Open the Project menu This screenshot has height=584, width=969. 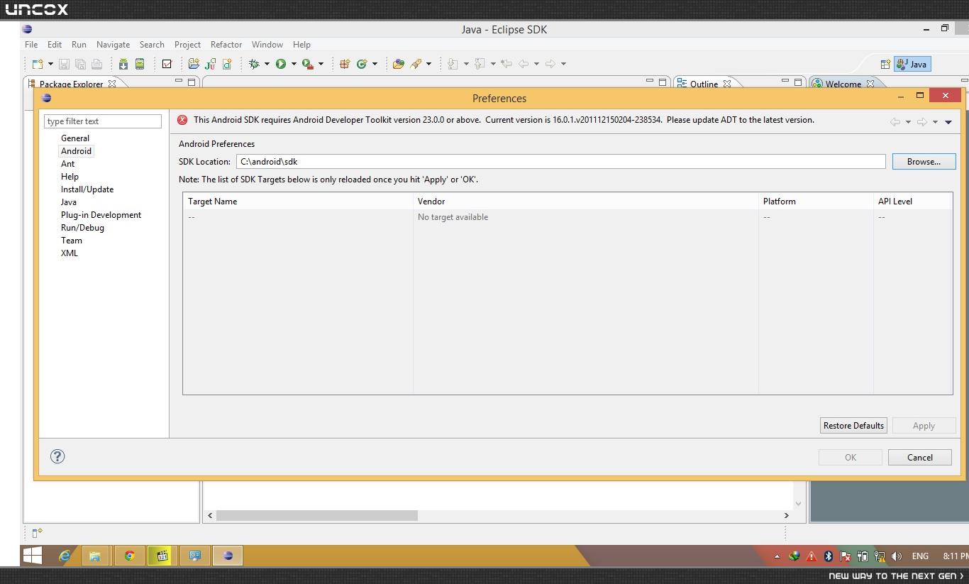pyautogui.click(x=187, y=44)
